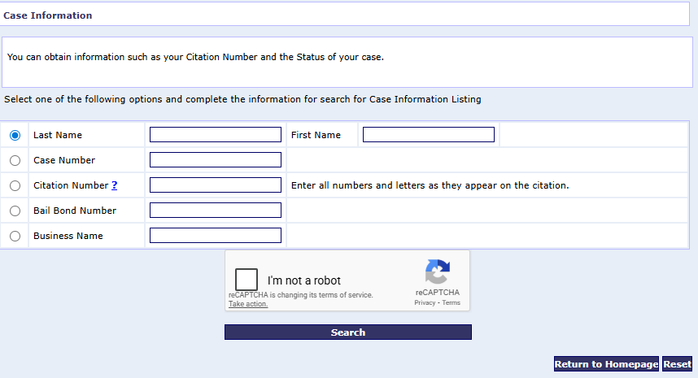The height and width of the screenshot is (378, 698).
Task: Check the I'm not a robot box
Action: tap(246, 280)
